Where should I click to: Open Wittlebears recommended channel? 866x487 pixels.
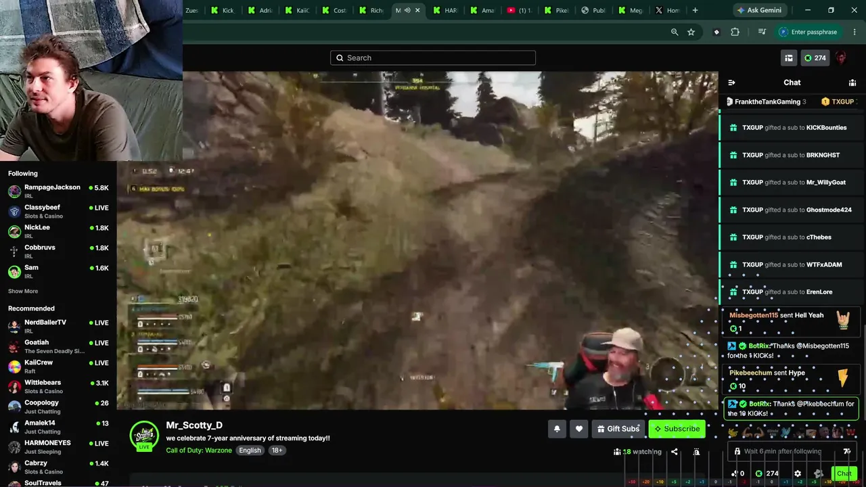(x=58, y=387)
